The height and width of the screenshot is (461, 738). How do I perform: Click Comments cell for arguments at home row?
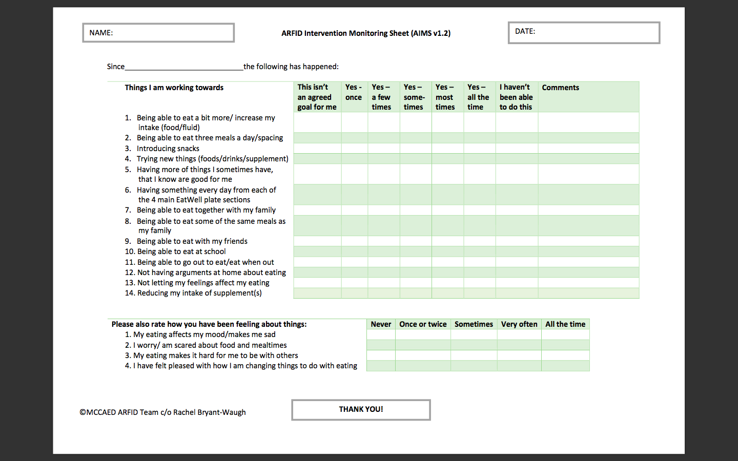pyautogui.click(x=588, y=273)
